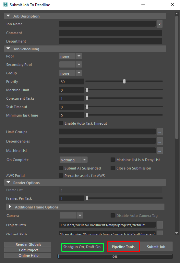Image resolution: width=180 pixels, height=263 pixels.
Task: Toggle Machine List Is A Deny List
Action: point(113,160)
